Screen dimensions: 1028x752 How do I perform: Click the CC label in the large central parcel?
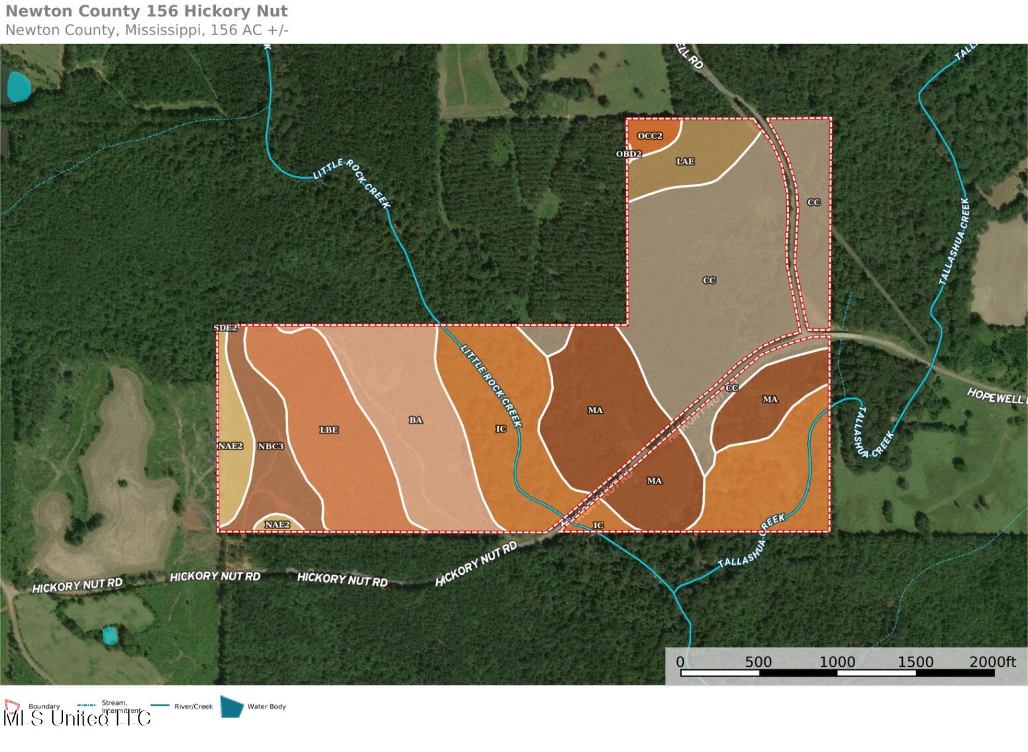709,280
